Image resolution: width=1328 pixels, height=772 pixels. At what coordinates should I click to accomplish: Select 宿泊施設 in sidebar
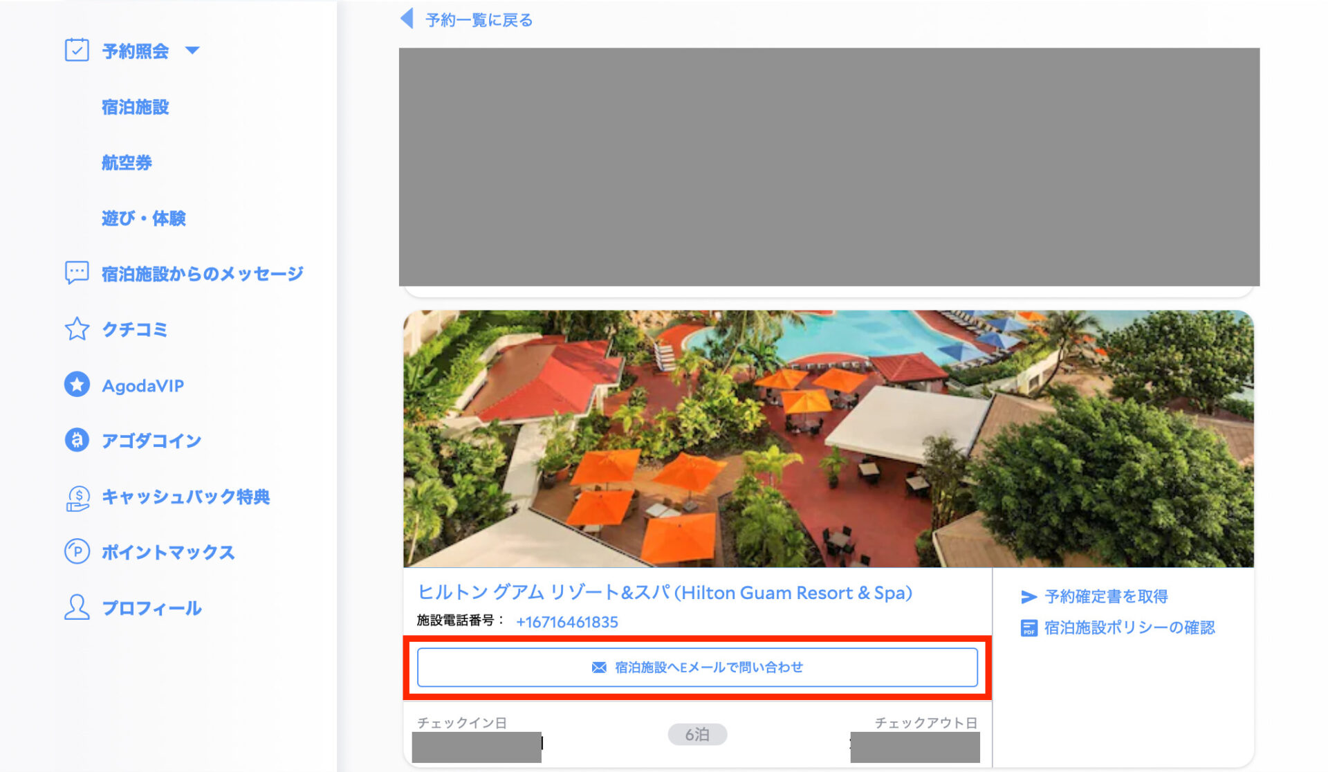click(x=136, y=107)
